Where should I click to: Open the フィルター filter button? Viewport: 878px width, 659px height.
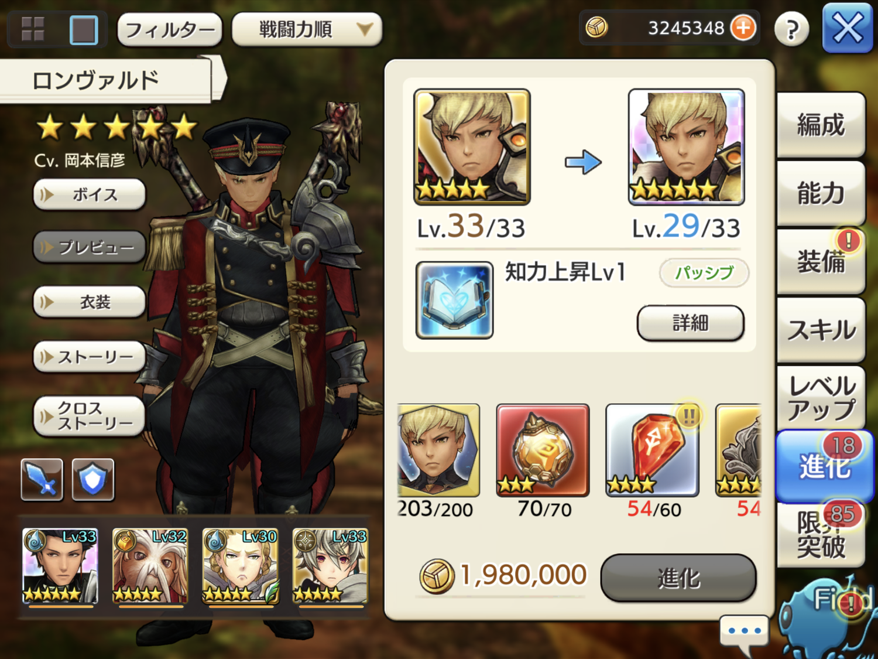(170, 29)
